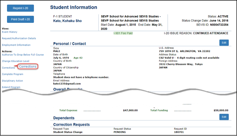Click the Total Funding label
The image size is (237, 136).
[159, 110]
